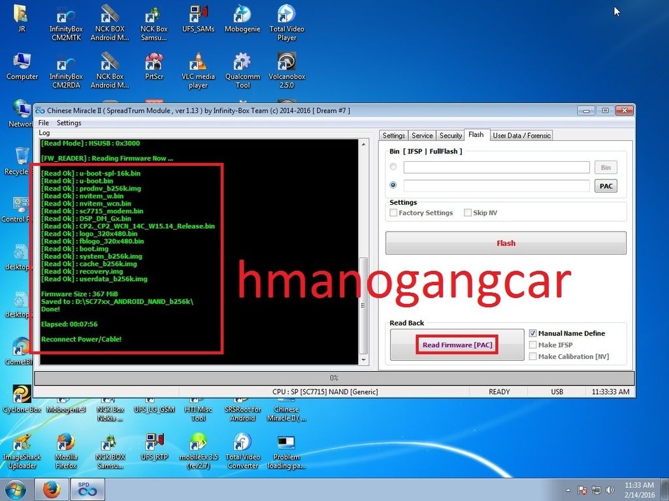Open the Mozilla Firefox desktop shortcut

(65, 445)
